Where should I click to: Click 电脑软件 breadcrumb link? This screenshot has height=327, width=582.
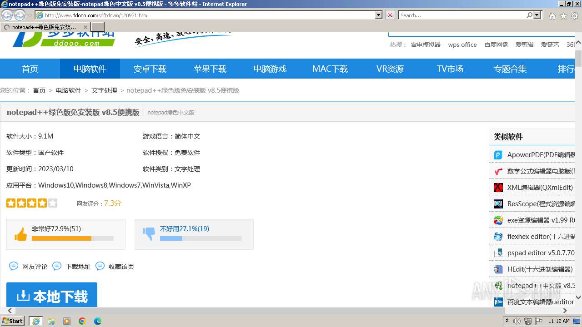[x=68, y=90]
